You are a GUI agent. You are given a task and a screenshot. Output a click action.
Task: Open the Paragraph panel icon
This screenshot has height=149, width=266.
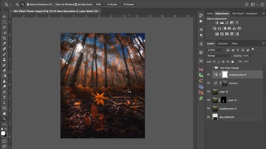click(201, 36)
